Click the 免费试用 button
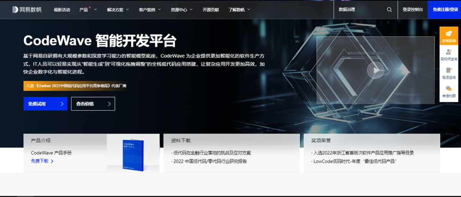Screen dimensions: 461x197 [x=45, y=104]
